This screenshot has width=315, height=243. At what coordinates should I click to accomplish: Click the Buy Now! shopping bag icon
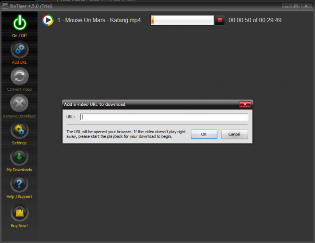point(20,213)
